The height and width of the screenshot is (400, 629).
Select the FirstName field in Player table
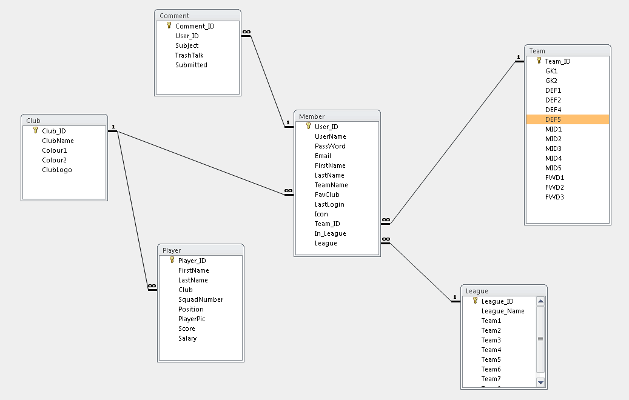(x=193, y=270)
